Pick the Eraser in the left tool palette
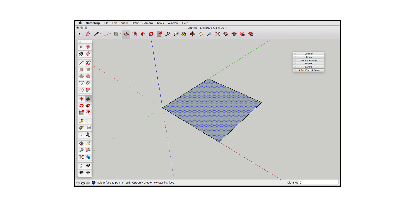 88,54
